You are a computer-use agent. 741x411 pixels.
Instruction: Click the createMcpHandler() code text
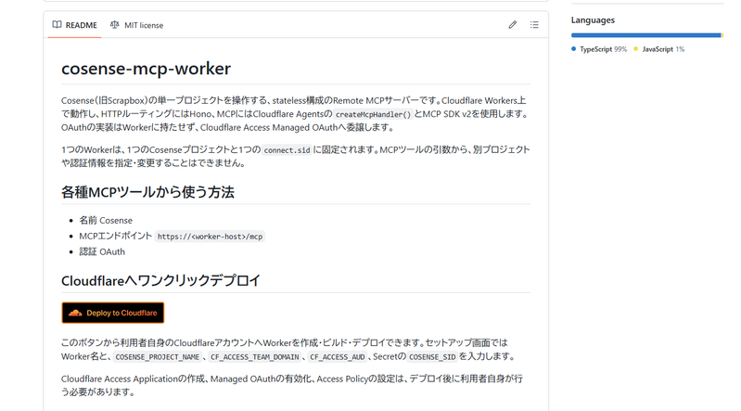pyautogui.click(x=373, y=114)
